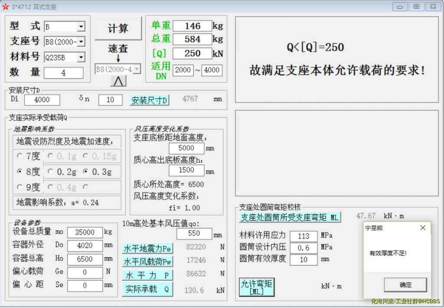The height and width of the screenshot is (308, 444).
Task: Click 确定 in the 宇星熊 dialog
Action: (405, 285)
